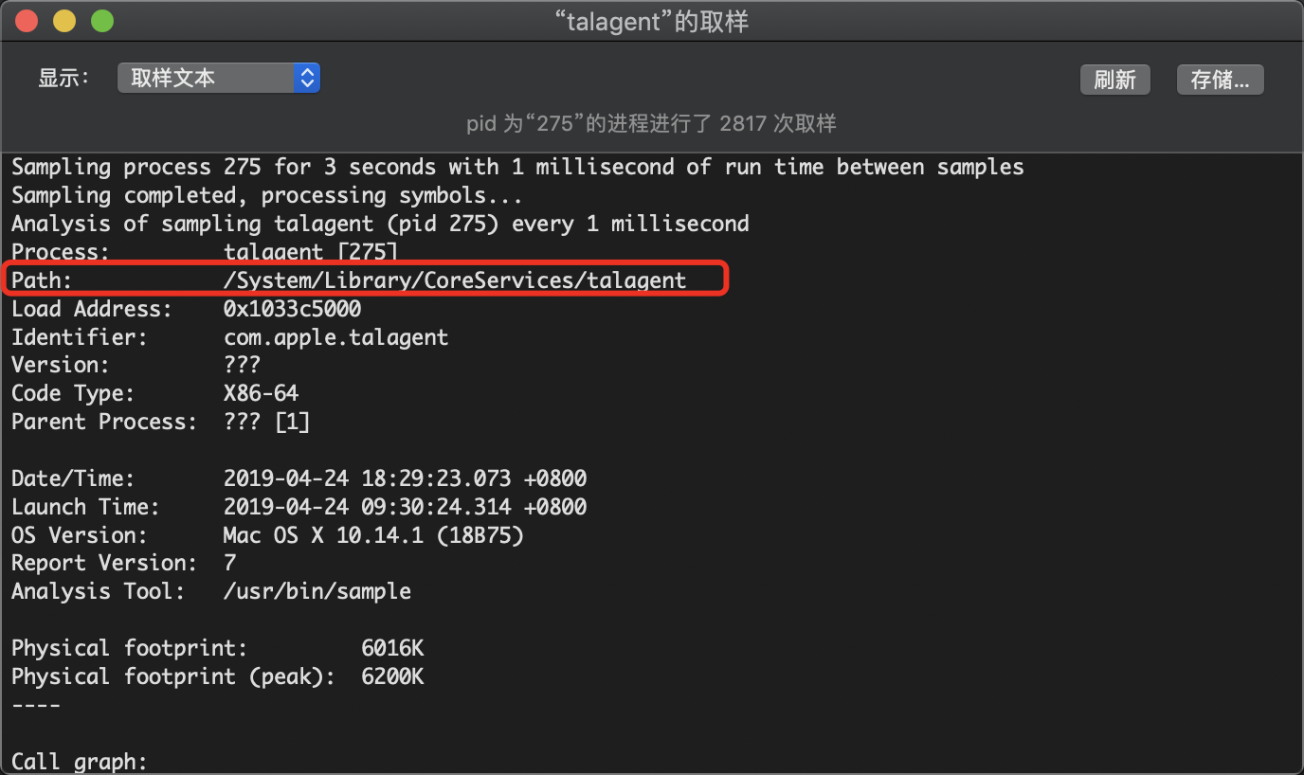Click the Code Type X86-64 line

point(155,393)
